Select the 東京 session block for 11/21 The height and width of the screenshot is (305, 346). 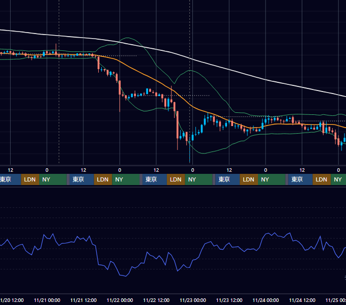pyautogui.click(x=81, y=179)
